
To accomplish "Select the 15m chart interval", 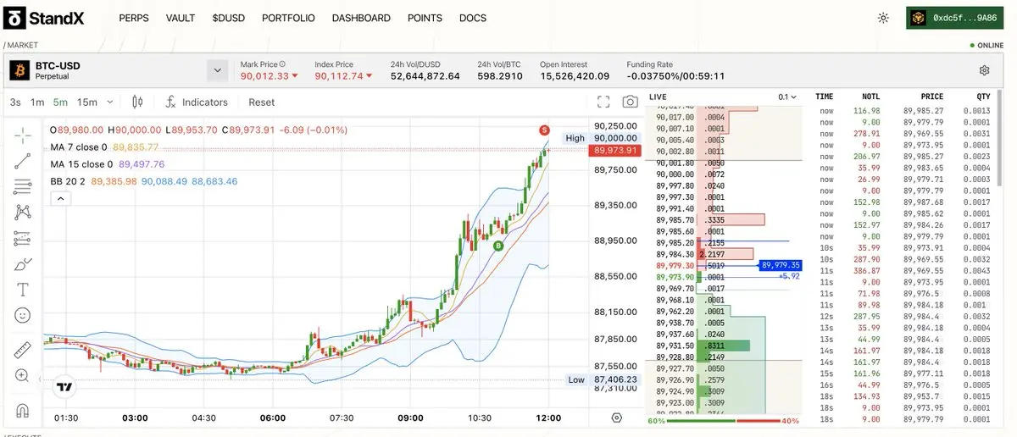I will (87, 102).
